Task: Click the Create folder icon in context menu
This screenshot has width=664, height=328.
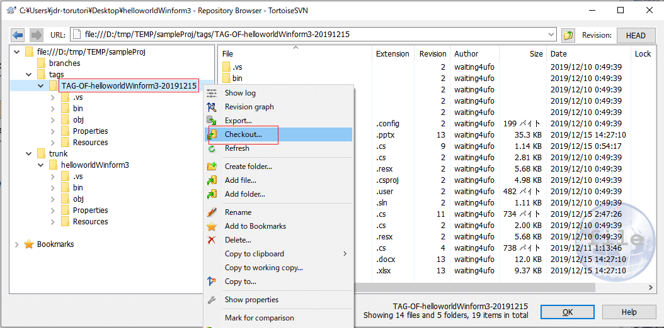Action: click(212, 167)
